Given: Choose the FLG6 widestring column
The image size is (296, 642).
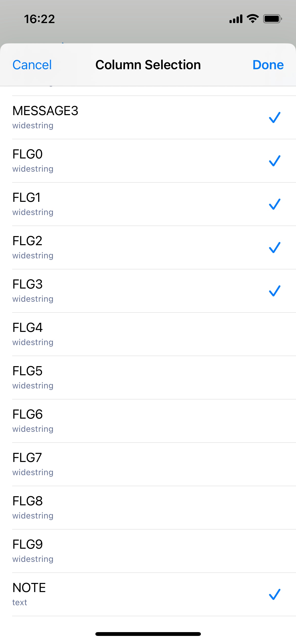Looking at the screenshot, I should tap(148, 421).
